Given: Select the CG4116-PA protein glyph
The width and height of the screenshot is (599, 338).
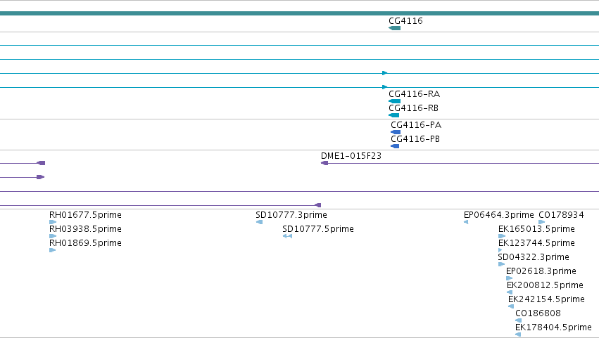Looking at the screenshot, I should pos(396,132).
